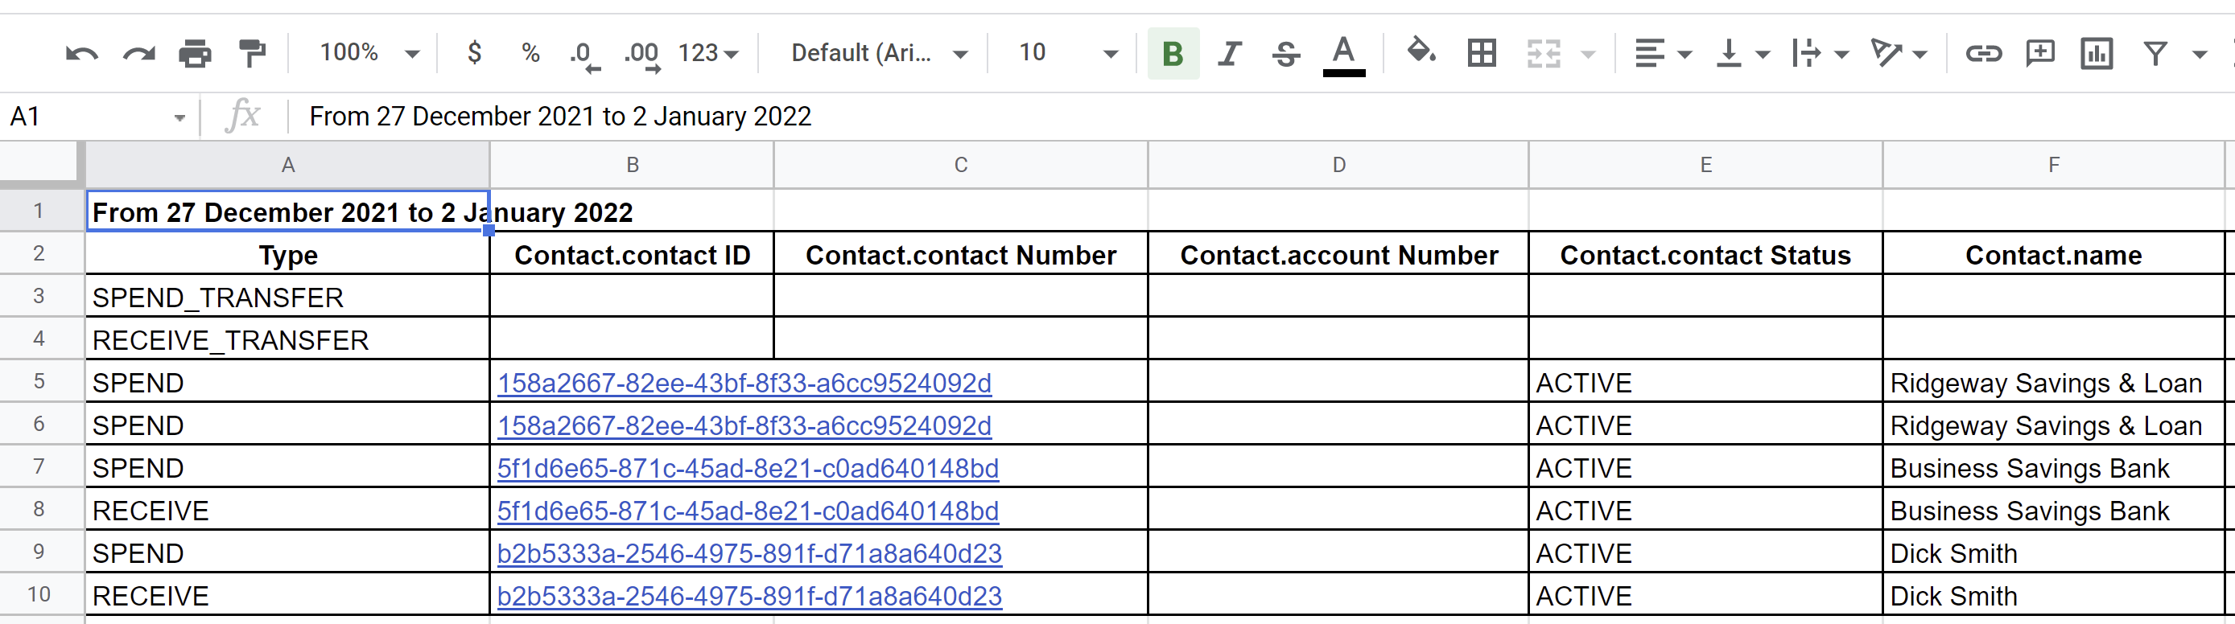This screenshot has height=624, width=2235.
Task: Click the select-all corner box
Action: (41, 164)
